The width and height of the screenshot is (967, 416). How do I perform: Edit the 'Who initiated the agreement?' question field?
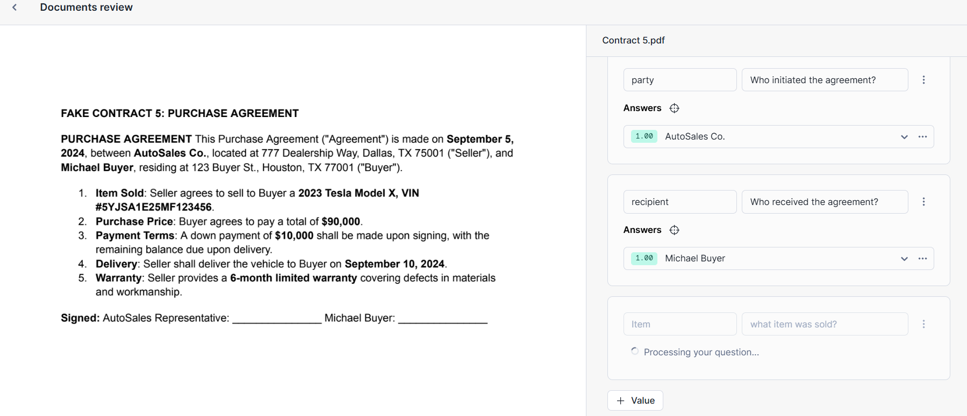point(824,80)
